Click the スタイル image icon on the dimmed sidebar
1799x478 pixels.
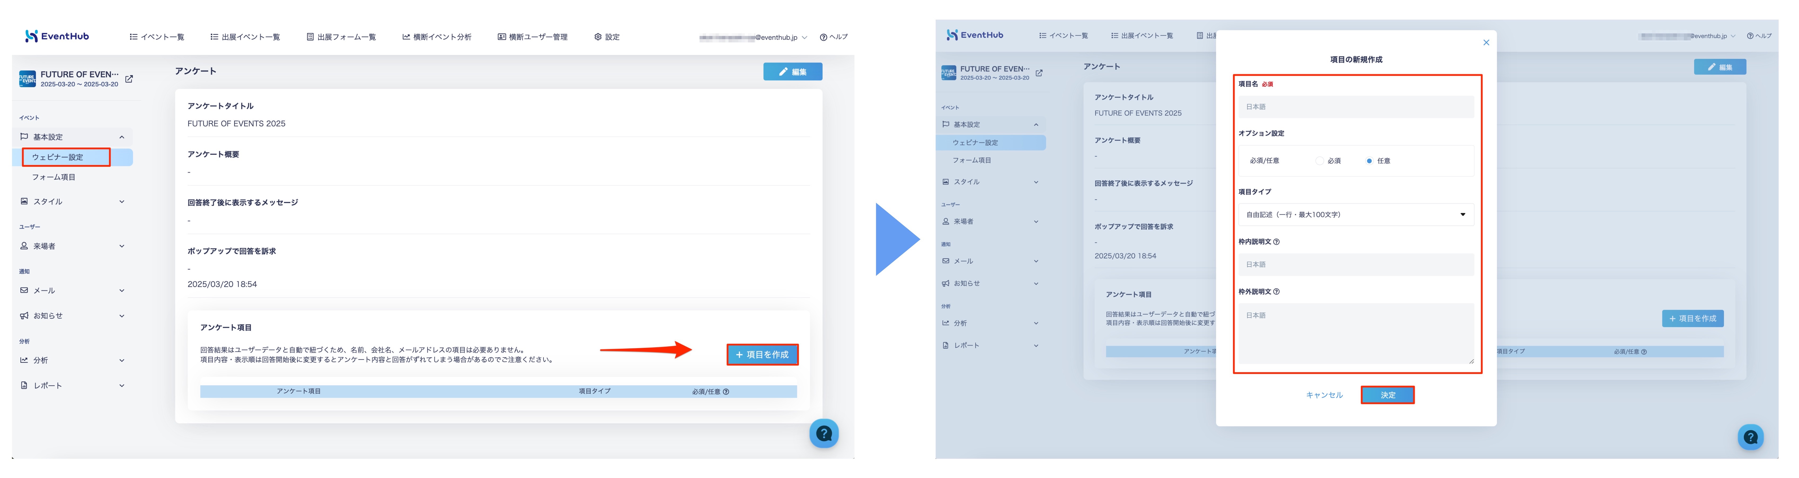[946, 182]
